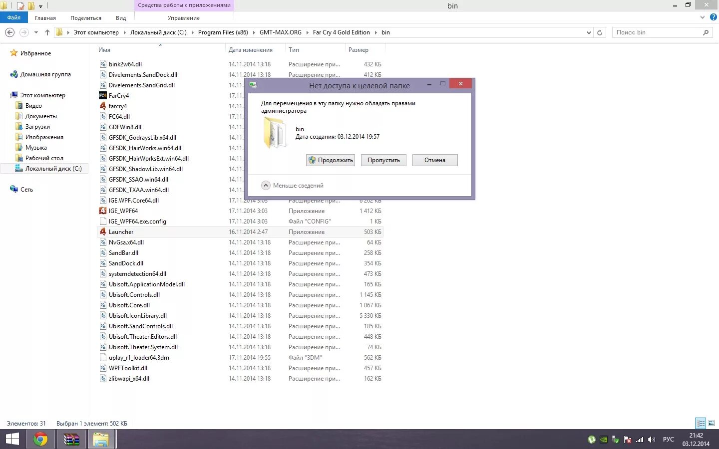This screenshot has height=449, width=719.
Task: Sort by Имя column header
Action: point(104,50)
